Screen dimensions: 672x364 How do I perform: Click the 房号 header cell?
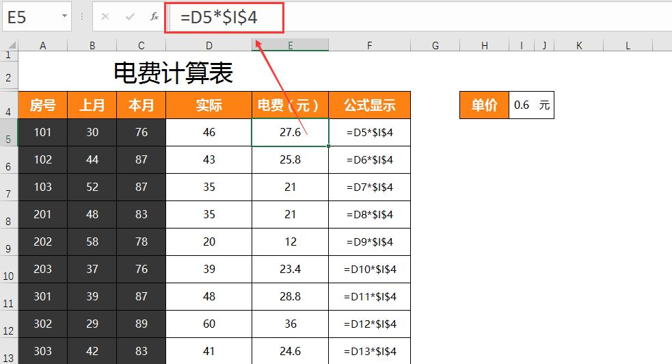43,105
